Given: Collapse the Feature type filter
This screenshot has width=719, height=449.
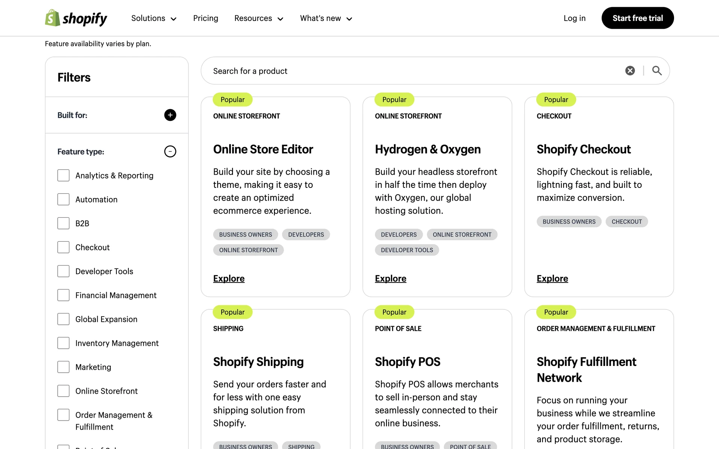Looking at the screenshot, I should tap(170, 152).
